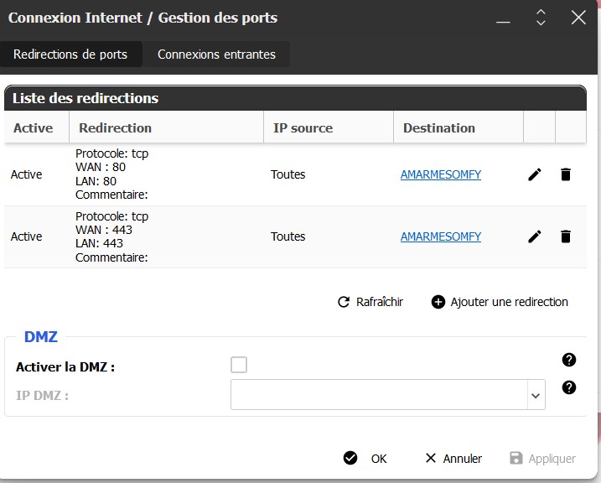This screenshot has height=483, width=601.
Task: Open help for Activer la DMZ
Action: [x=569, y=360]
